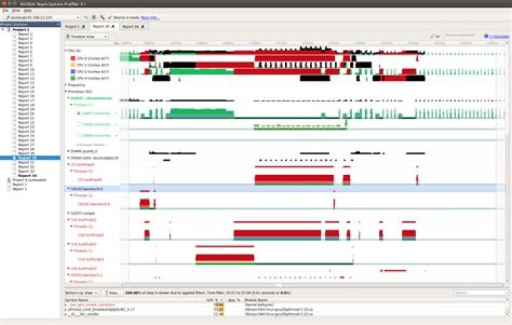Open the target device connection dropdown
This screenshot has height=325, width=512.
point(42,17)
